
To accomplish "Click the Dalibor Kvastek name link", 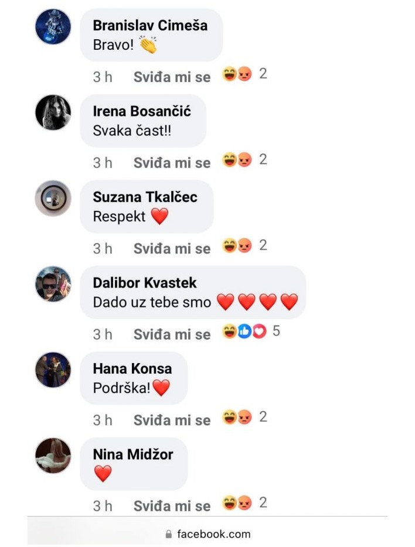I will tap(145, 282).
